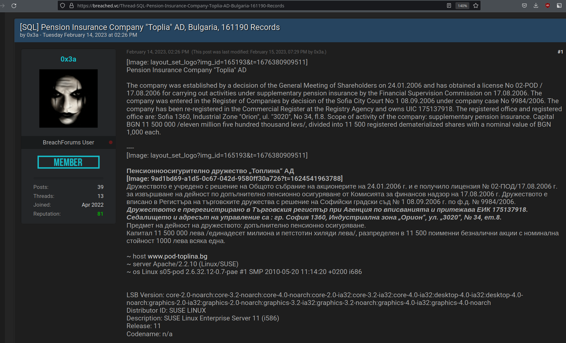Reload the page with the refresh icon
This screenshot has width=566, height=343.
[14, 6]
